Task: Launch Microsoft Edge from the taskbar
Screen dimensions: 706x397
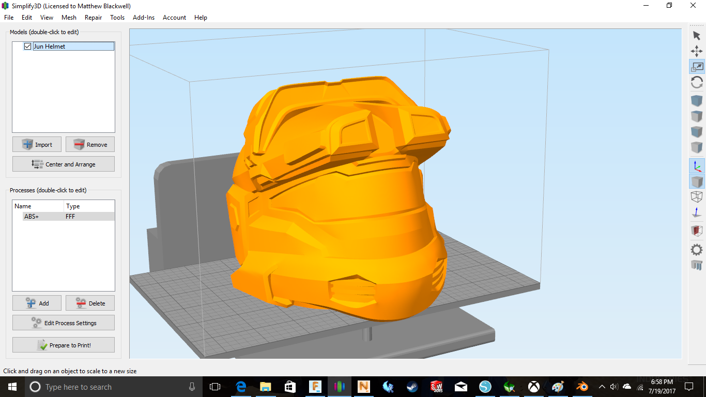Action: coord(240,387)
